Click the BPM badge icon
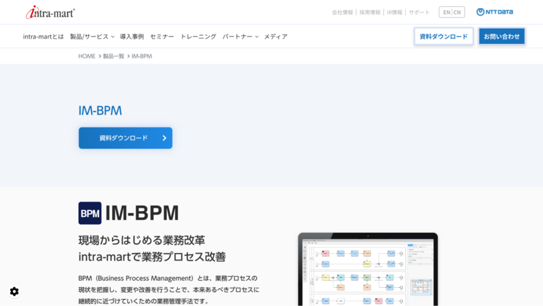543x306 pixels. point(90,213)
